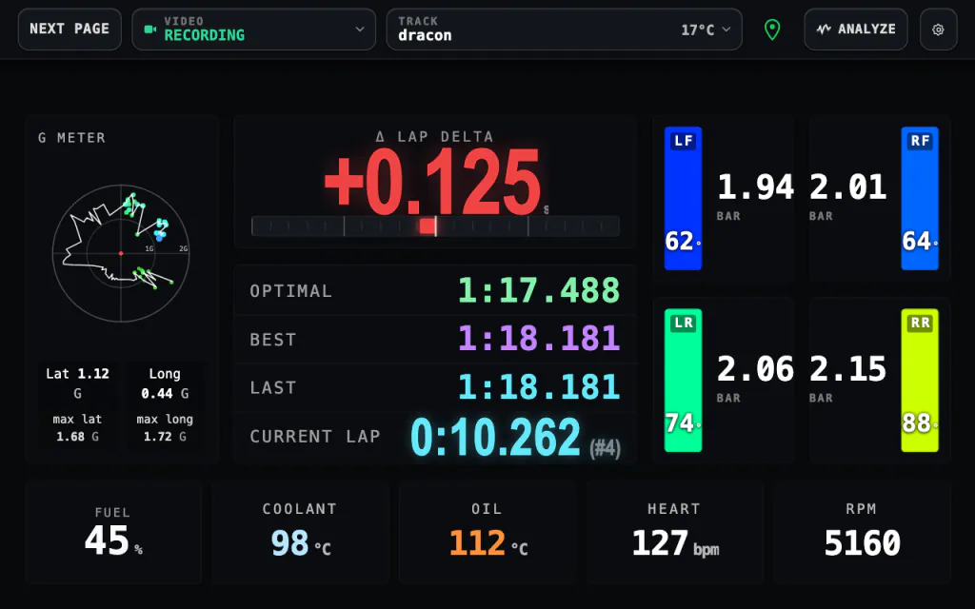Select the Lat 1.12 G reading
Image resolution: width=975 pixels, height=609 pixels.
[x=77, y=383]
